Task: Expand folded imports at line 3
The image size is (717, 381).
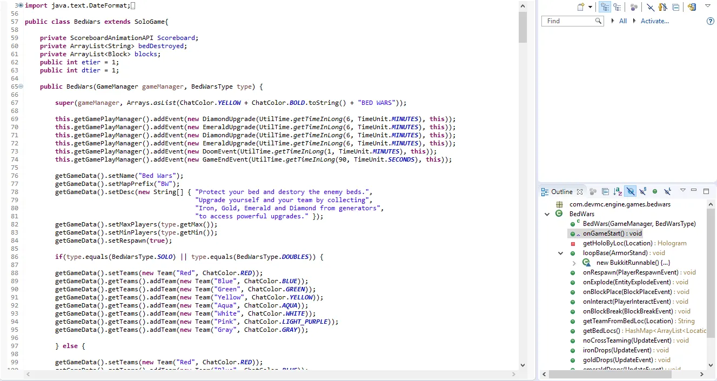Action: point(21,5)
